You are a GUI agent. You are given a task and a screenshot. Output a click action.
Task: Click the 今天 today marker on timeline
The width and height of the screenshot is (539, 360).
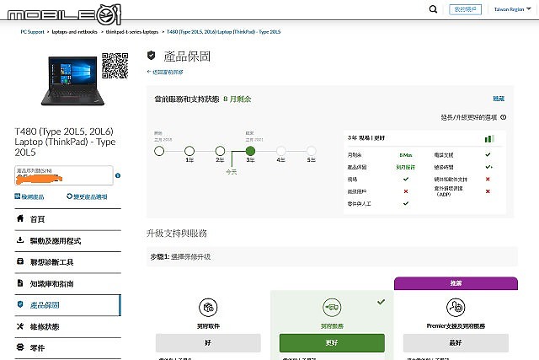[232, 172]
